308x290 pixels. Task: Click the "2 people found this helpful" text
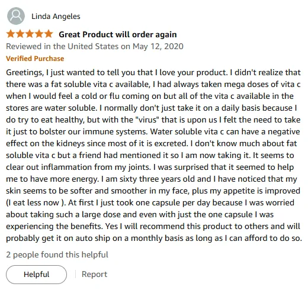point(57,254)
